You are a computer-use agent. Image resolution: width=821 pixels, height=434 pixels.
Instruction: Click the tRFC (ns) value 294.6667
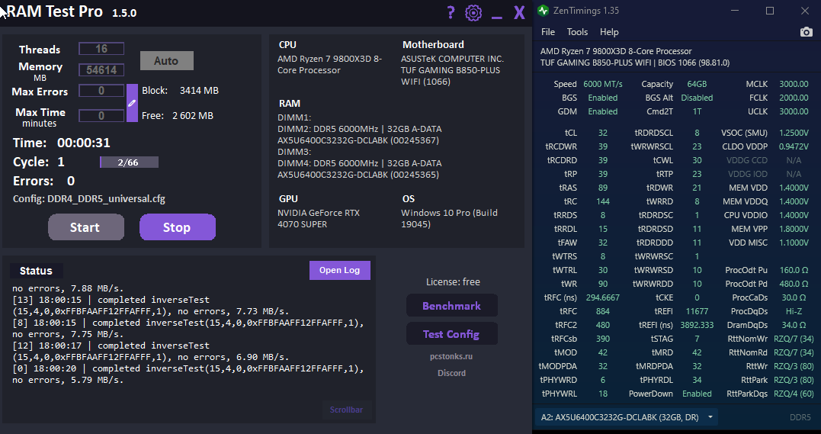pyautogui.click(x=603, y=297)
